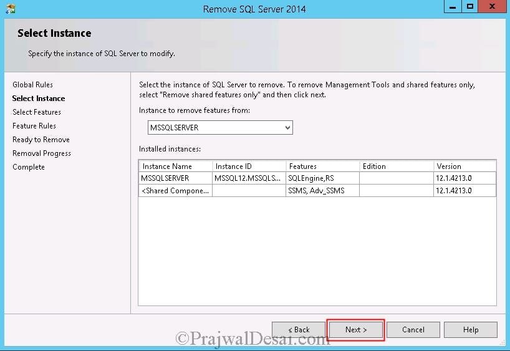Sort by Edition column header

tap(397, 166)
